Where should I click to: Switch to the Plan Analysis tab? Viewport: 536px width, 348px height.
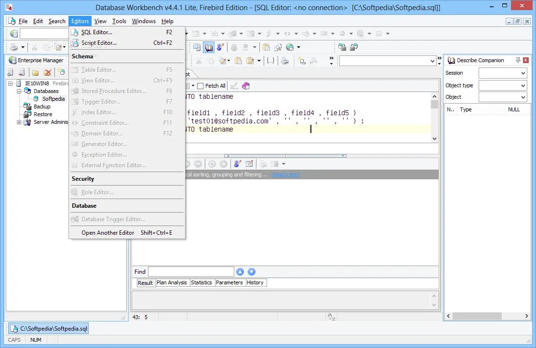tap(172, 282)
